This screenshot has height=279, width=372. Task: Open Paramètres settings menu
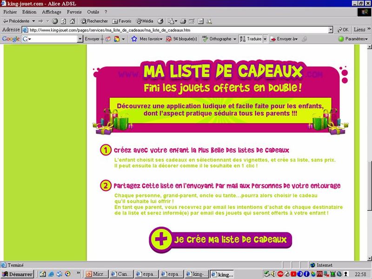(x=353, y=39)
